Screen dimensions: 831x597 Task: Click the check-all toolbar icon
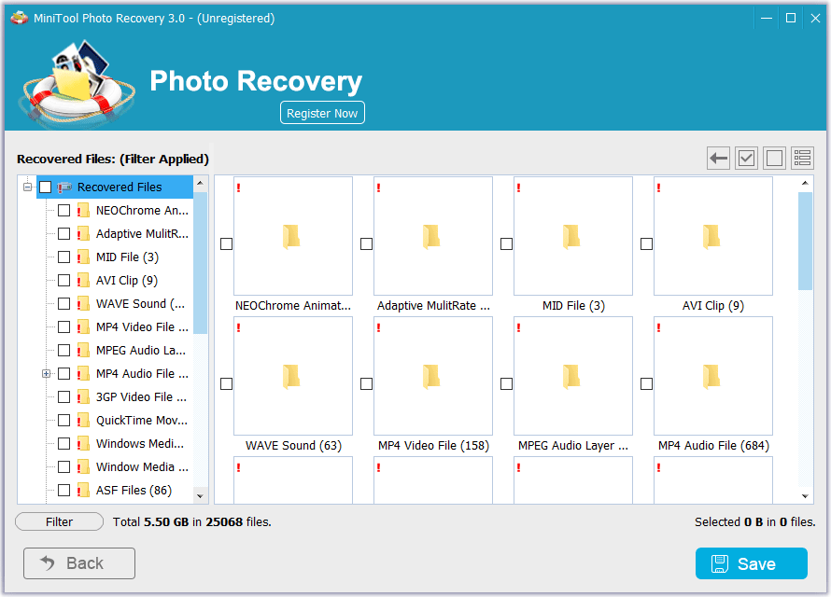[x=746, y=158]
